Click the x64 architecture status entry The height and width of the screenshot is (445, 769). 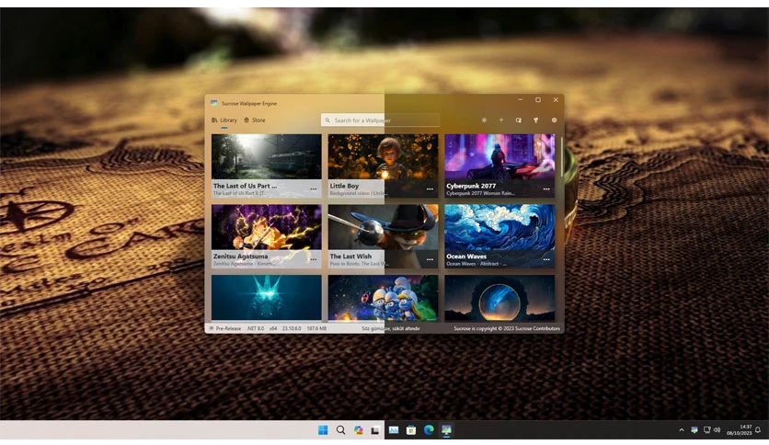[273, 328]
